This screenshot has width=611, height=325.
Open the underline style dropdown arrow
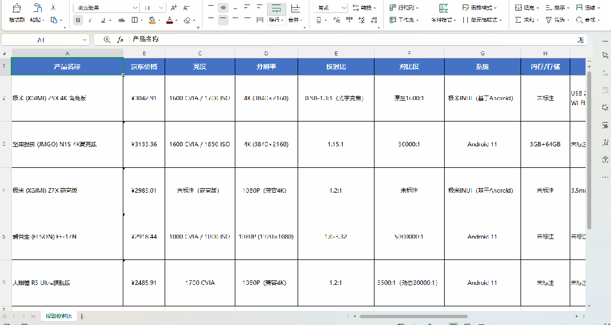pyautogui.click(x=110, y=20)
